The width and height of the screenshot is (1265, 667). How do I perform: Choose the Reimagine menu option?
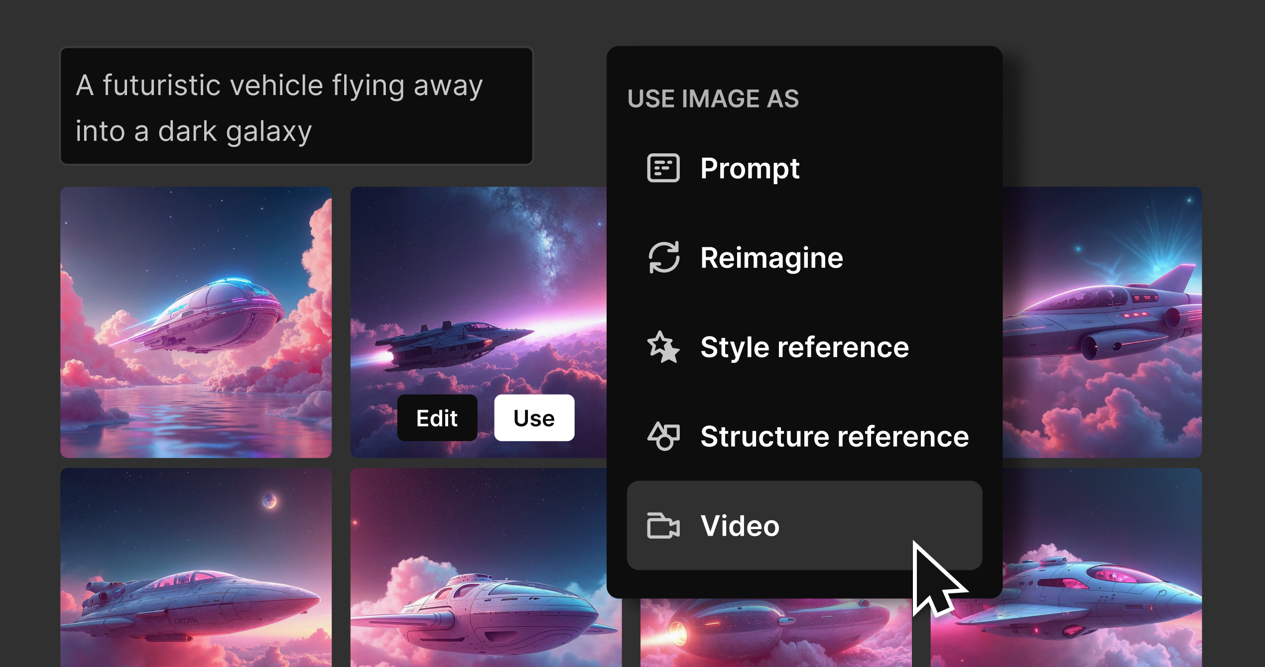click(x=771, y=257)
